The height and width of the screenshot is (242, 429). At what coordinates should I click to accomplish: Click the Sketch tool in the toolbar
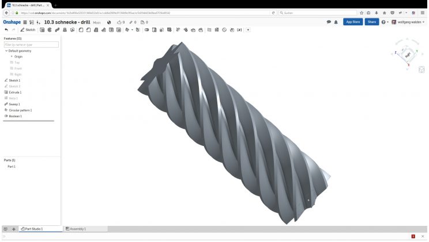(x=28, y=29)
